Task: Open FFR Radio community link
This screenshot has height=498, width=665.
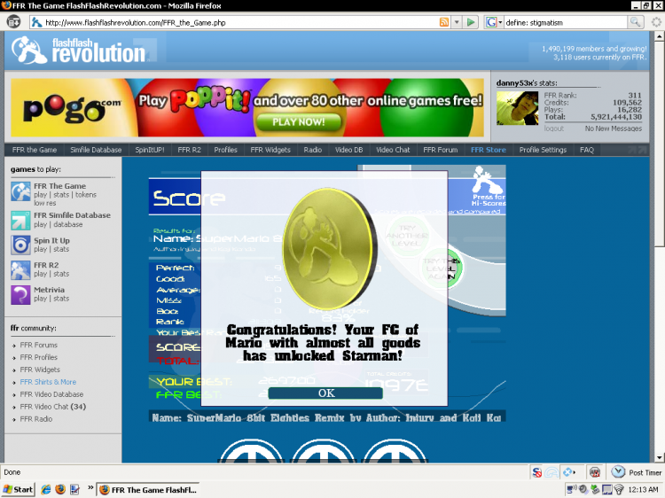Action: pyautogui.click(x=36, y=419)
